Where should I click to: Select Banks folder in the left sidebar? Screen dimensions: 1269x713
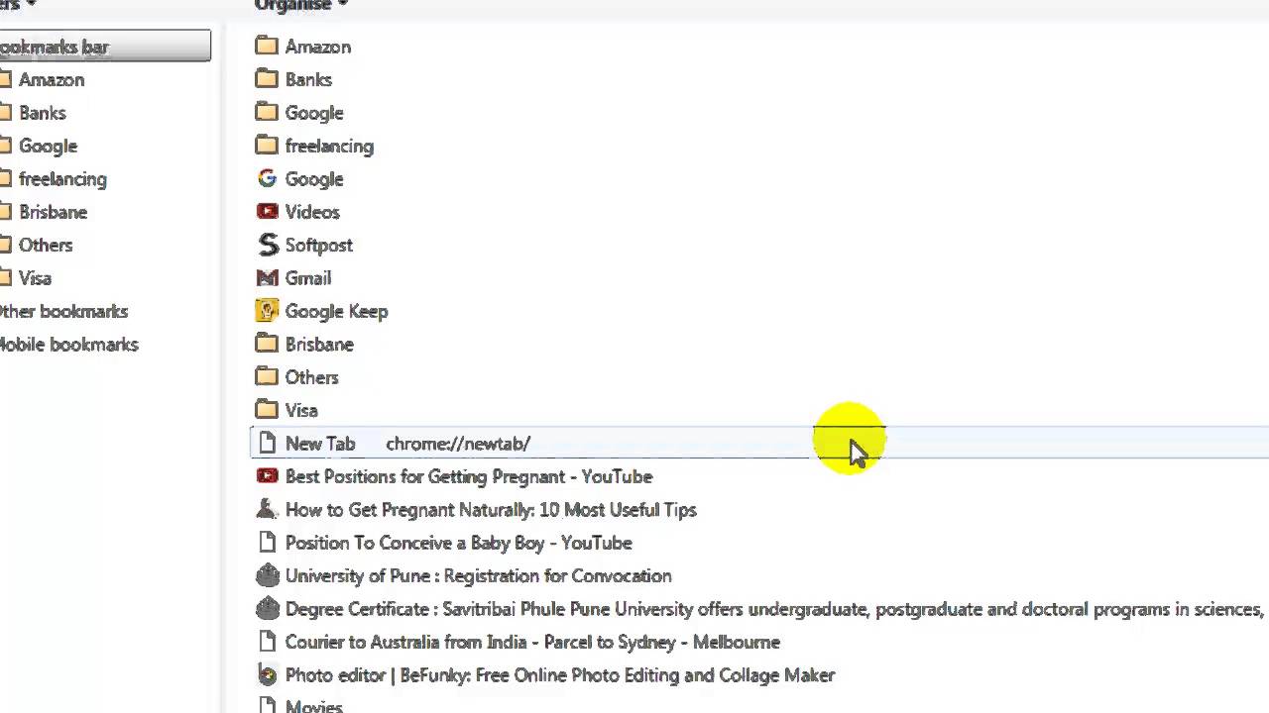43,113
